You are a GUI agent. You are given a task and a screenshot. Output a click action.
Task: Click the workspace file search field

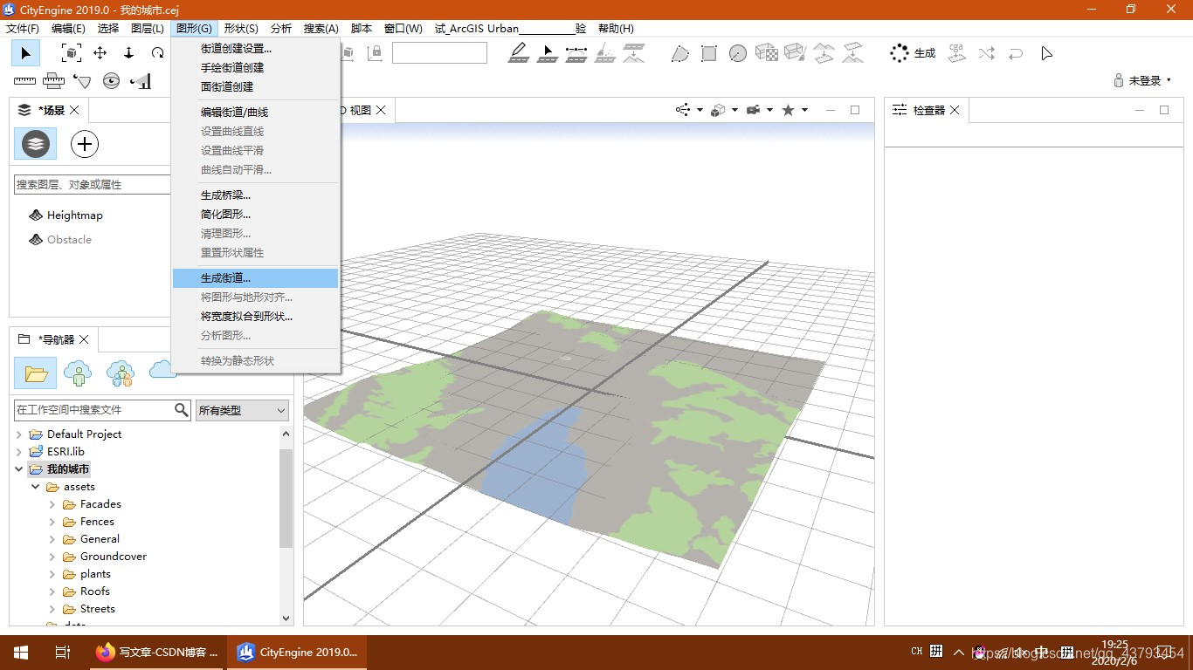click(x=94, y=410)
